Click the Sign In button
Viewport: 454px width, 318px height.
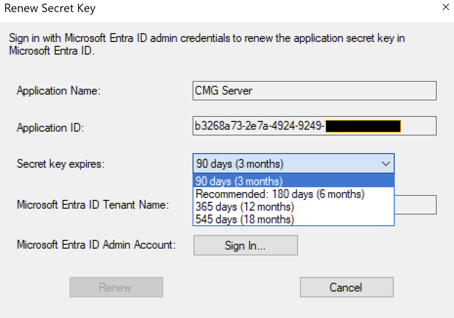point(245,245)
